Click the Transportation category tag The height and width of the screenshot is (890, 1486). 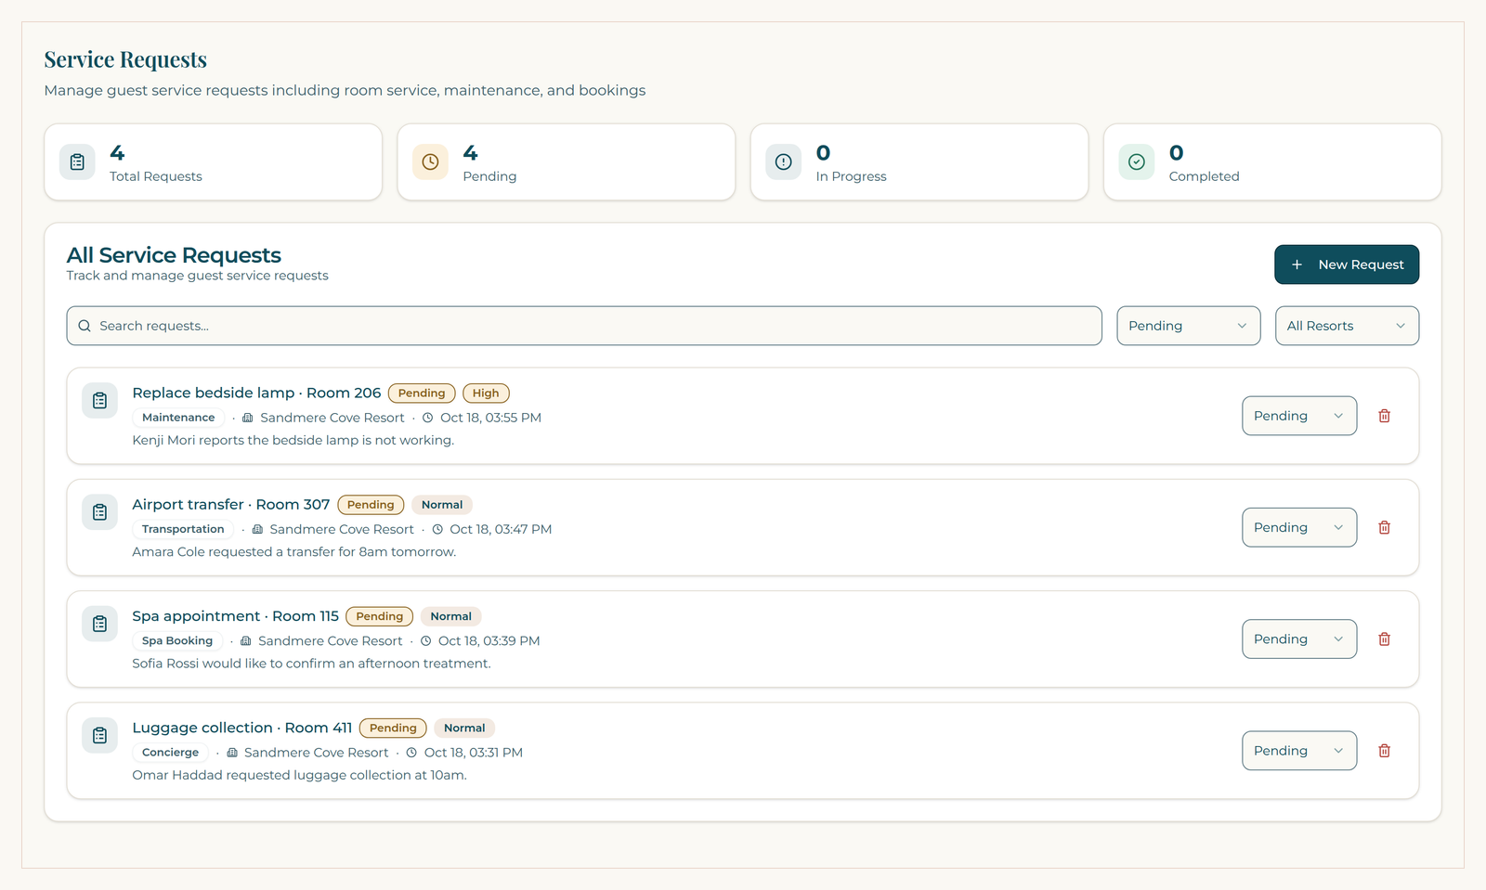(x=183, y=529)
